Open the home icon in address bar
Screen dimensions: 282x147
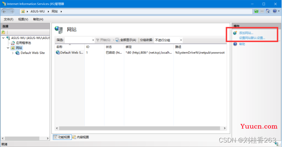[x=268, y=11]
